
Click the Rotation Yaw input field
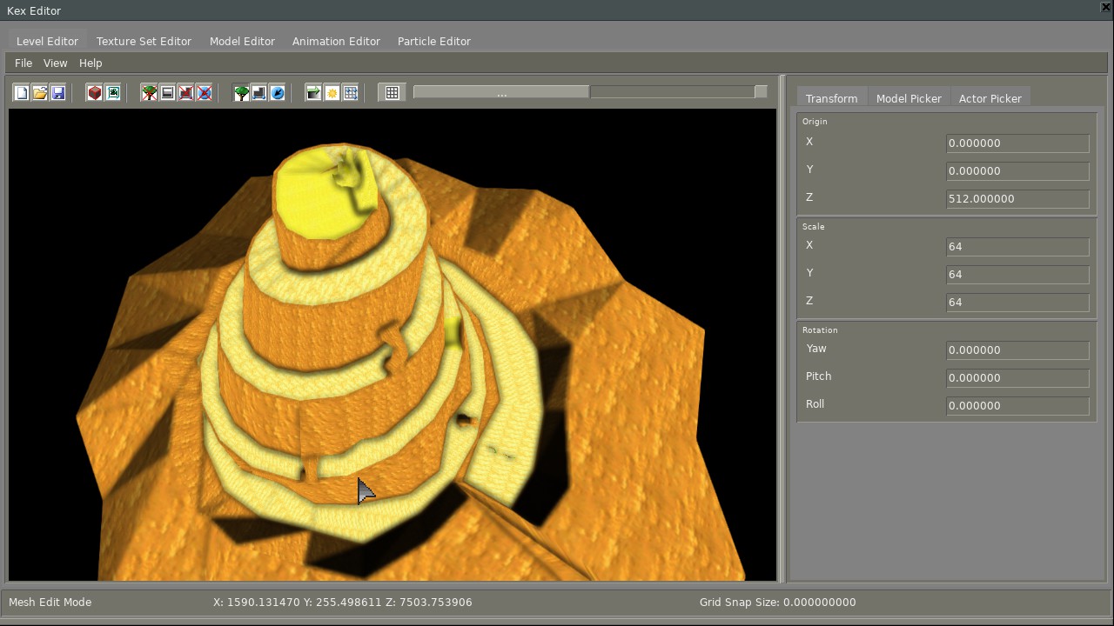point(1017,350)
